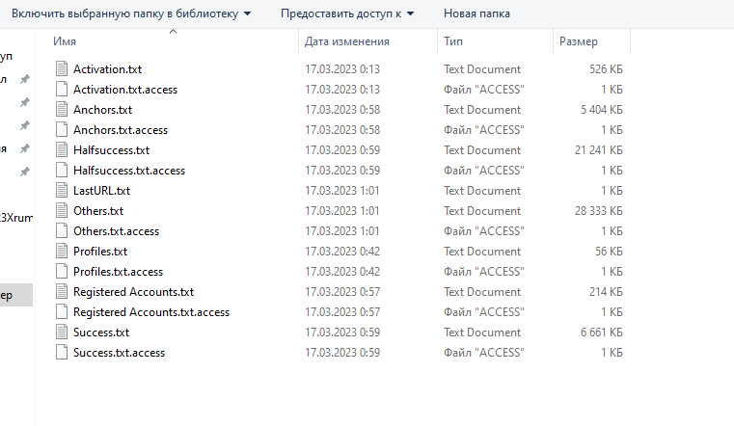734x426 pixels.
Task: Sort files by the Имя column header
Action: click(x=66, y=42)
